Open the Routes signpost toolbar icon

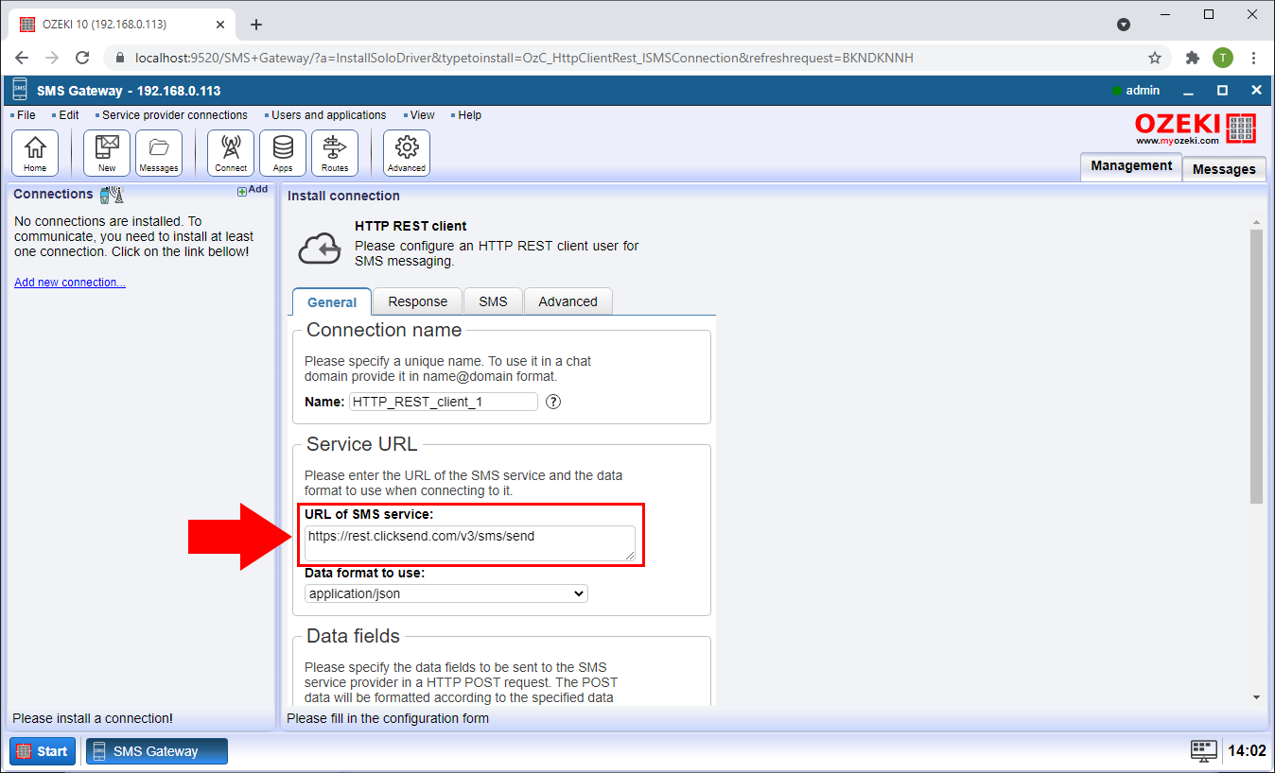click(x=335, y=153)
